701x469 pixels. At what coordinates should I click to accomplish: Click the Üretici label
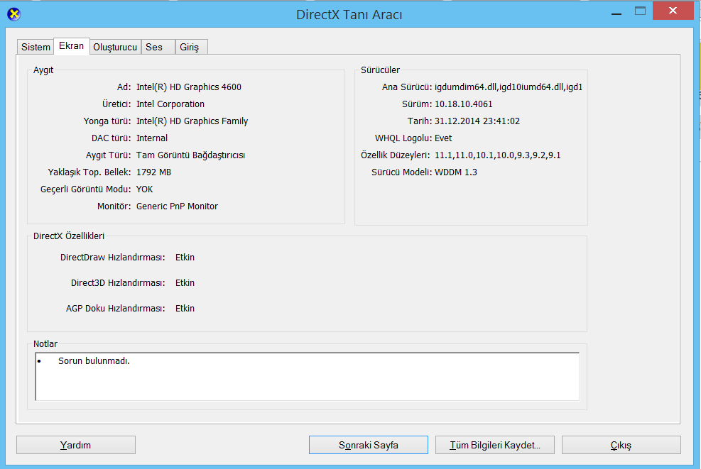pyautogui.click(x=116, y=104)
